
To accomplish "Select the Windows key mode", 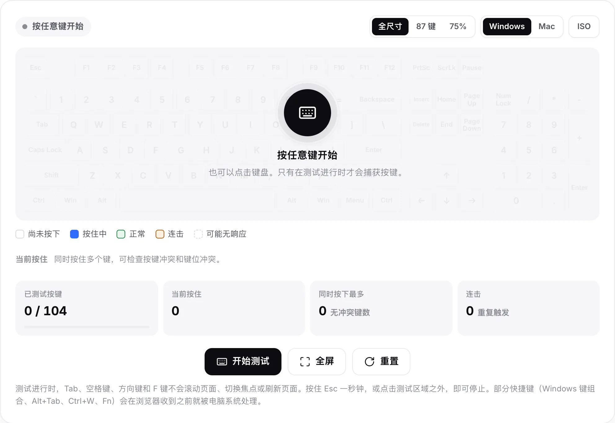I will (507, 27).
